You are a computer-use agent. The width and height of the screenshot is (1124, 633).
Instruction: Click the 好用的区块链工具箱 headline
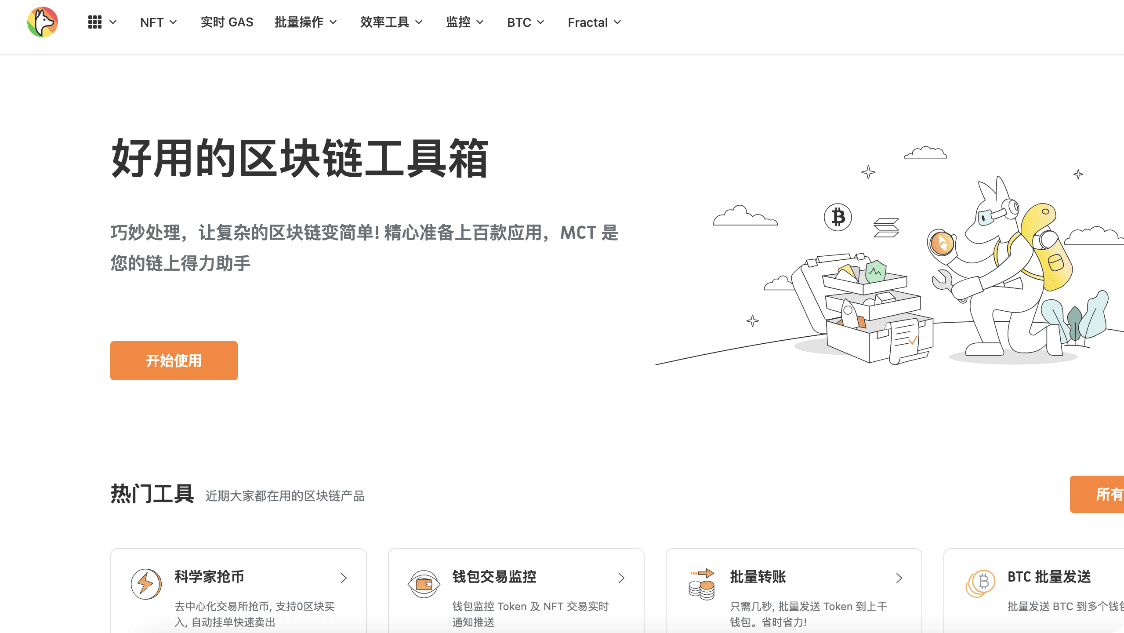pyautogui.click(x=300, y=158)
